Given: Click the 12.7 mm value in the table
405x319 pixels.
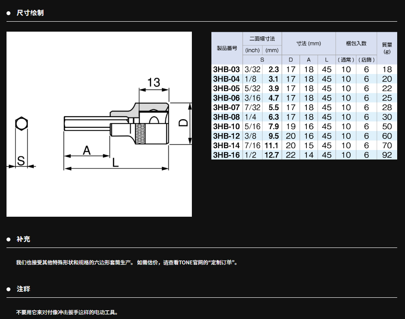Looking at the screenshot, I should pos(271,155).
